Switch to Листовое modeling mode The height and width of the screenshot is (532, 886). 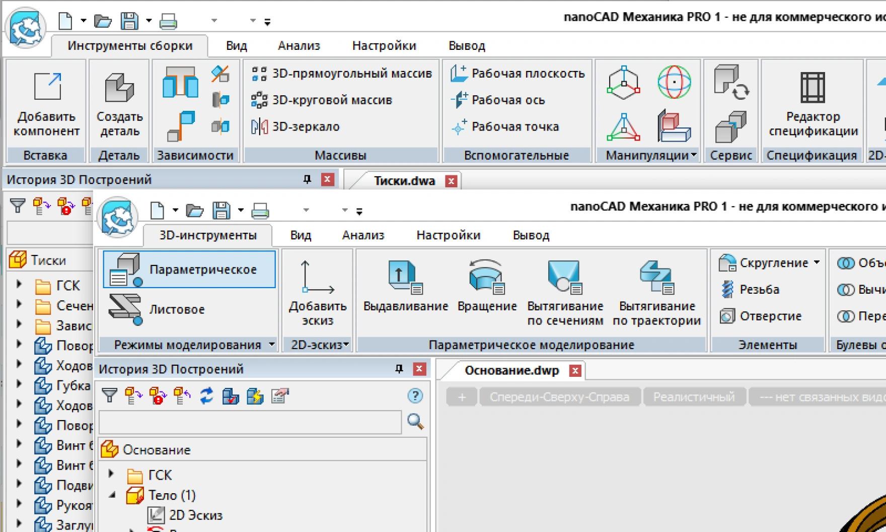pos(176,309)
